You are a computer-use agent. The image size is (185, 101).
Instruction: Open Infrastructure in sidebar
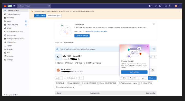point(16,42)
